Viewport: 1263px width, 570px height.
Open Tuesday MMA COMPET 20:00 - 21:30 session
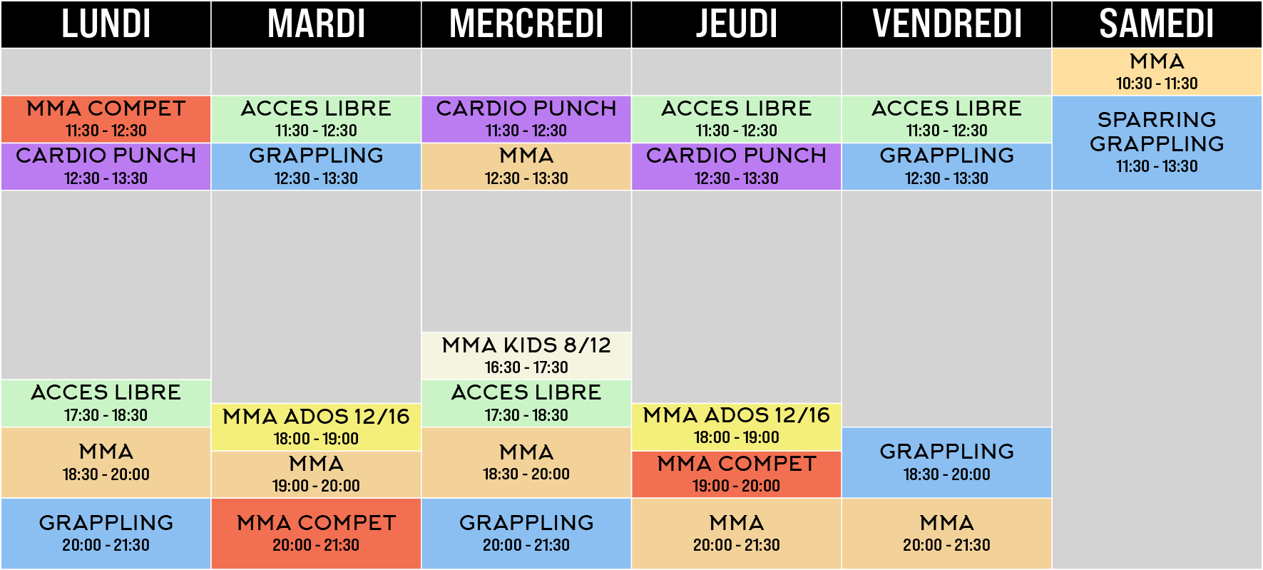(316, 533)
